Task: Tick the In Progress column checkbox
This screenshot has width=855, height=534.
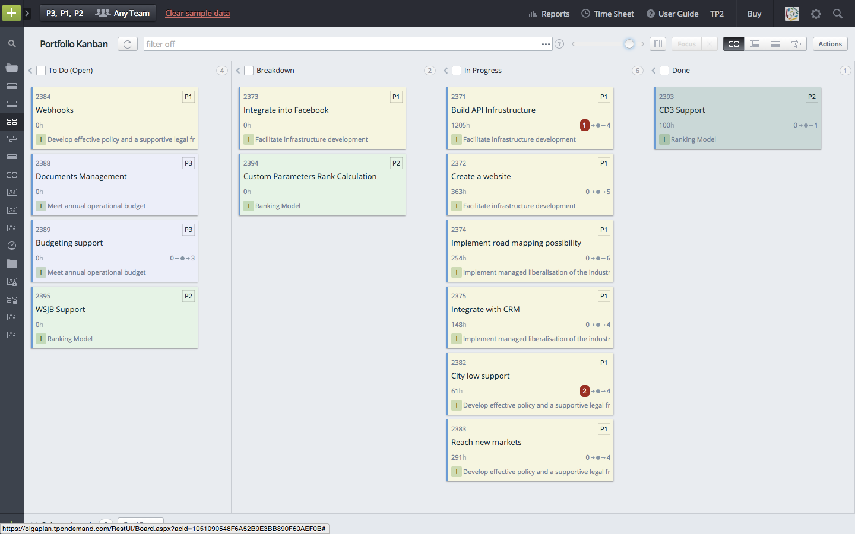Action: 456,70
